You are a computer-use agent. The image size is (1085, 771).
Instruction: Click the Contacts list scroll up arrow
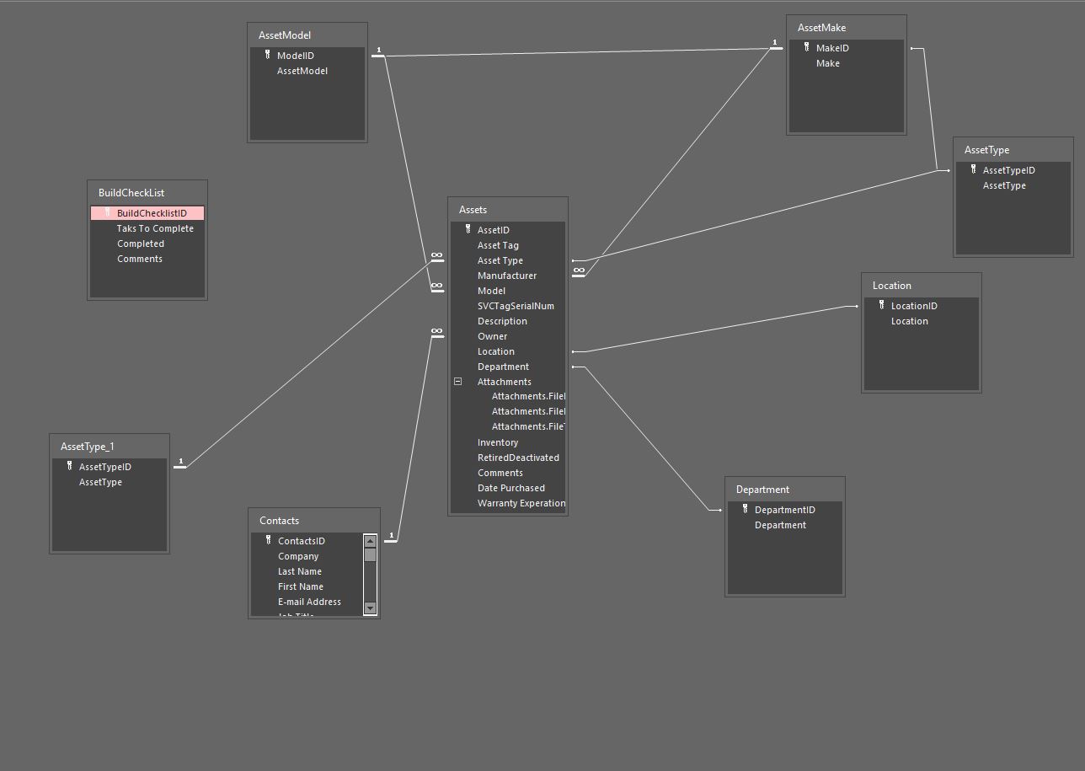point(370,541)
